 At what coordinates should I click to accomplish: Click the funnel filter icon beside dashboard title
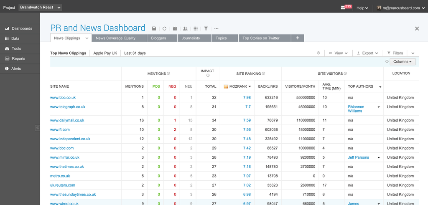(x=206, y=28)
